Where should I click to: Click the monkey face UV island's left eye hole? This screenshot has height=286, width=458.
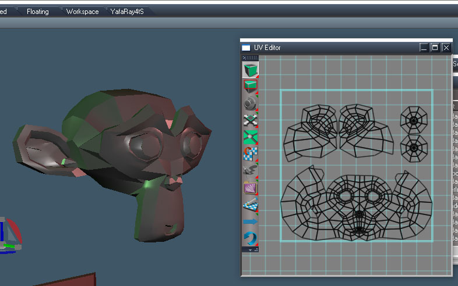(347, 196)
